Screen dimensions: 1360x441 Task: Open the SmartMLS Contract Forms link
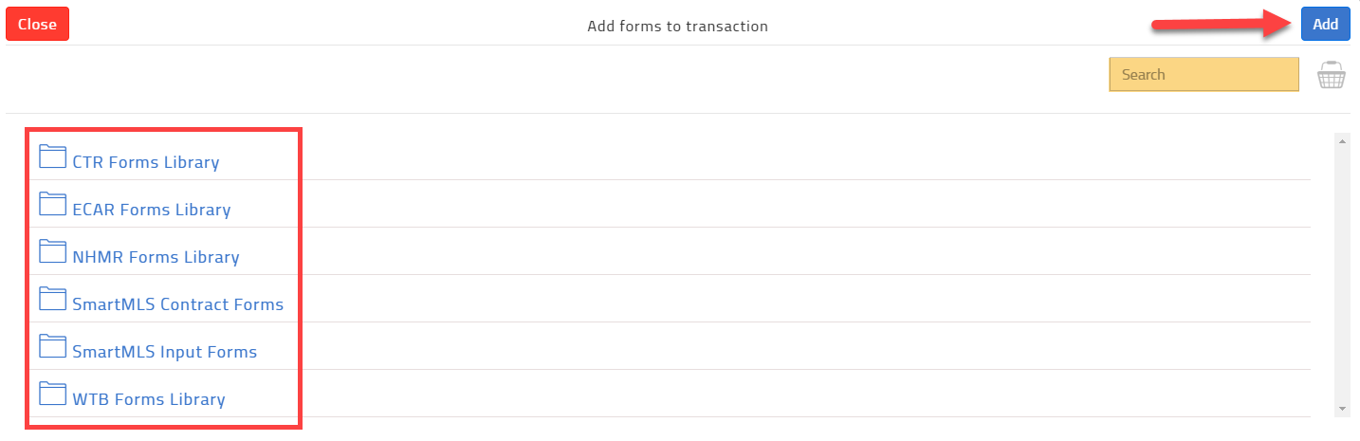[x=178, y=304]
